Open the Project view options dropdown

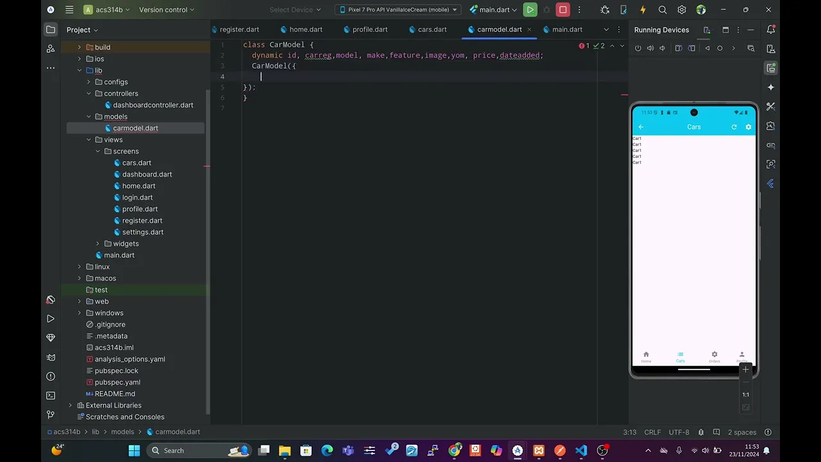[82, 30]
